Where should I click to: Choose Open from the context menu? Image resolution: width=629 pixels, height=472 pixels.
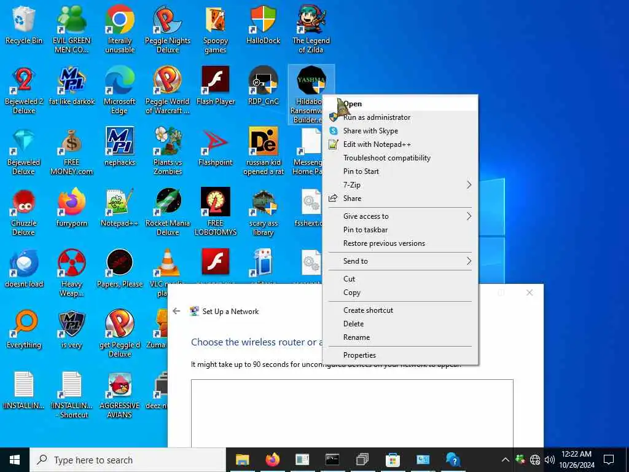400,103
